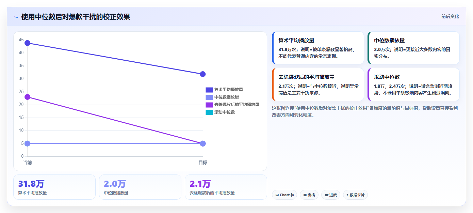Click the chart description paragraph 这张图连接

click(365, 111)
